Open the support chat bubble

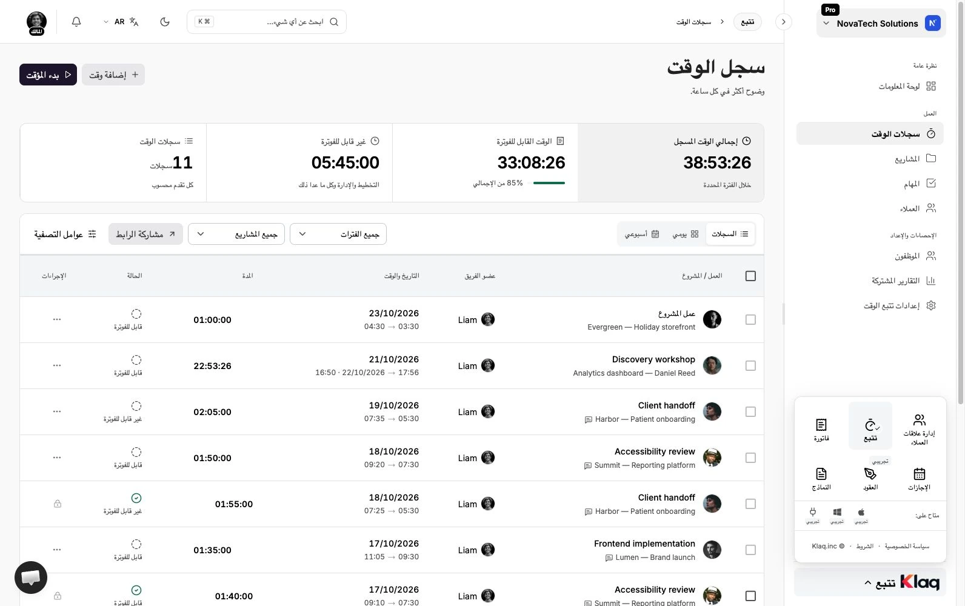(x=31, y=578)
